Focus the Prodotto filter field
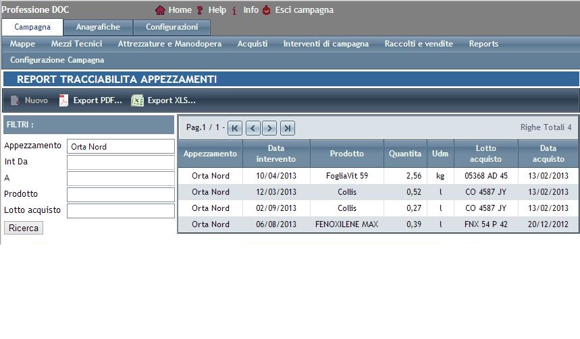580x339 pixels. (x=121, y=195)
